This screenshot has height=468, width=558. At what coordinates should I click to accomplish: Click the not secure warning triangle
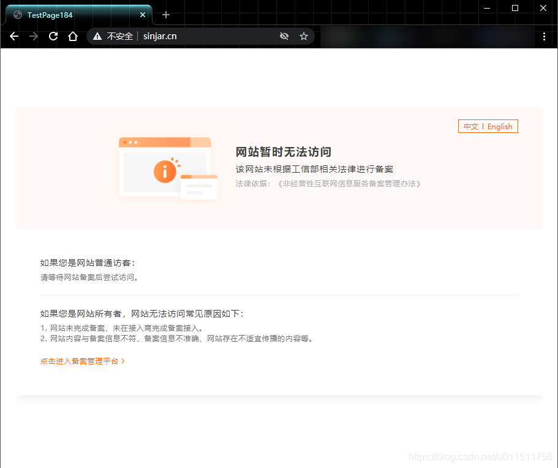click(x=97, y=36)
